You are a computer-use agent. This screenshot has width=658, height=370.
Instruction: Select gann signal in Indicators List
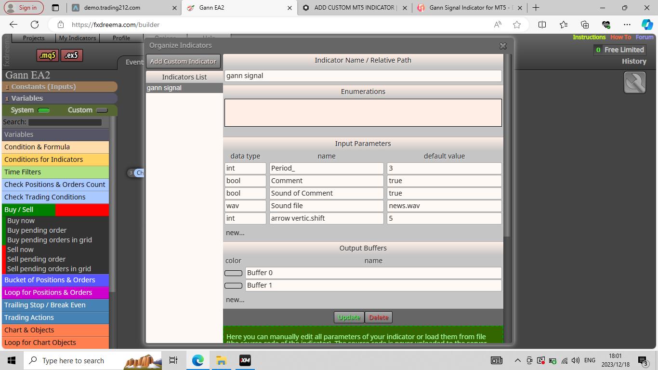184,88
